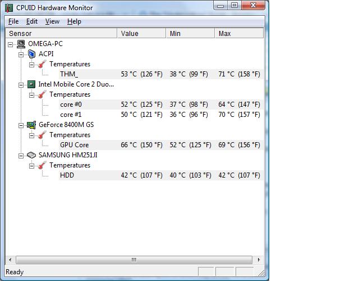The width and height of the screenshot is (359, 281).
Task: Click the thermometer icon under Intel Mobile Core 2 Duo
Action: [x=42, y=94]
